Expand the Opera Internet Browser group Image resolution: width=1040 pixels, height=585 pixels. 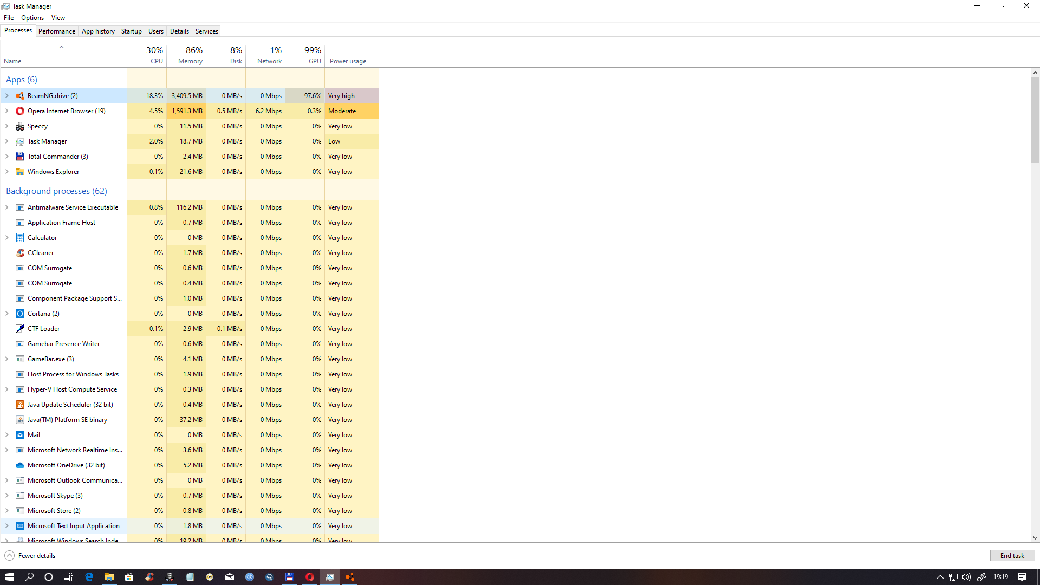point(7,111)
